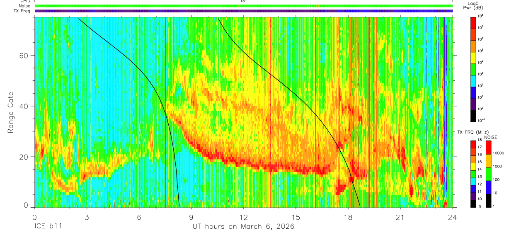Click the 'TX FRQ (MHz)' colorbar title
Viewport: 509px width, 235px height.
tap(472, 132)
